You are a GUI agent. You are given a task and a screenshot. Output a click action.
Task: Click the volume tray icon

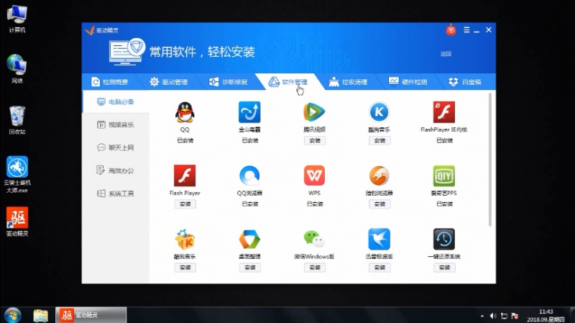(493, 316)
